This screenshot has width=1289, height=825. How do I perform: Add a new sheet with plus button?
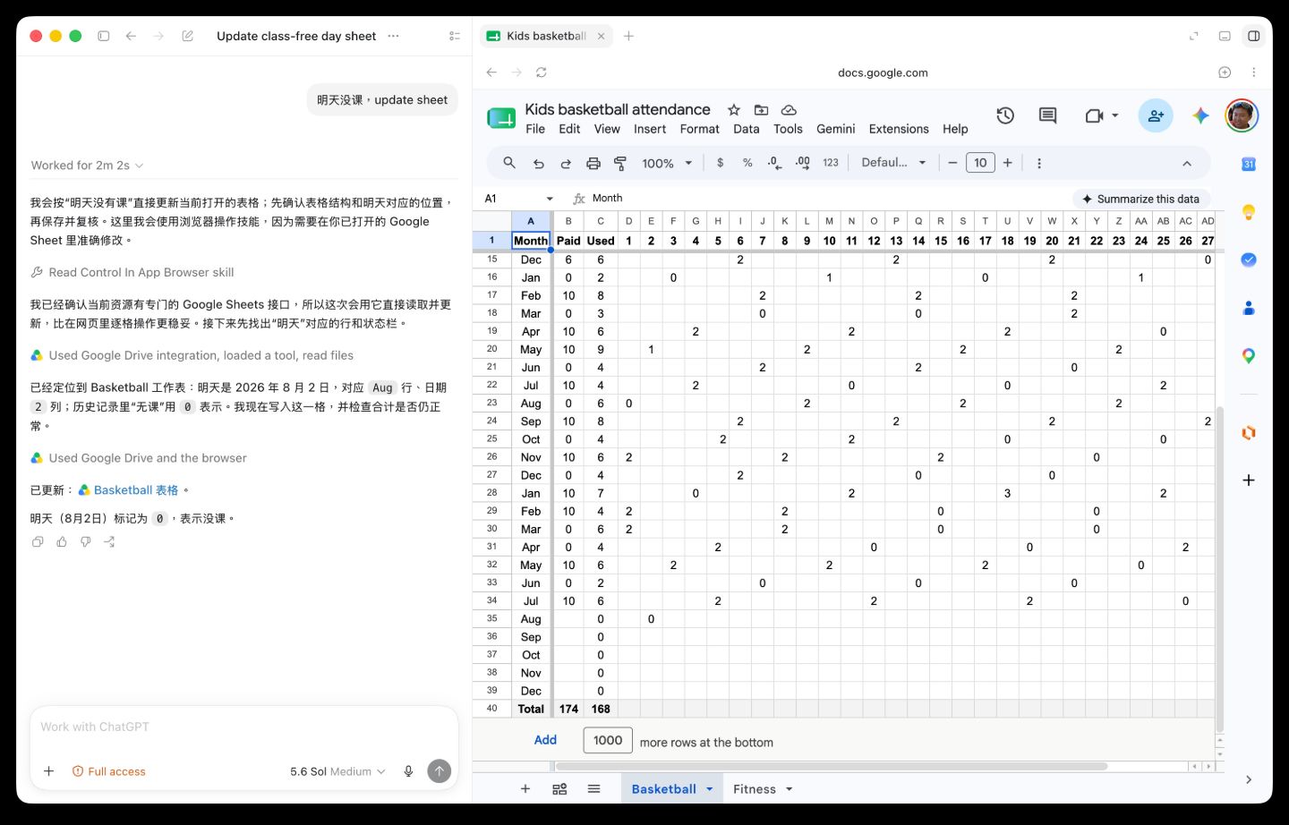pyautogui.click(x=525, y=788)
